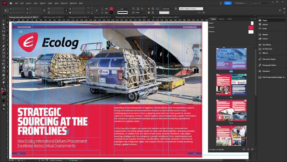Open the stroke weight 1 pt dropdown
Screen dimensions: 287x162
click(x=129, y=9)
